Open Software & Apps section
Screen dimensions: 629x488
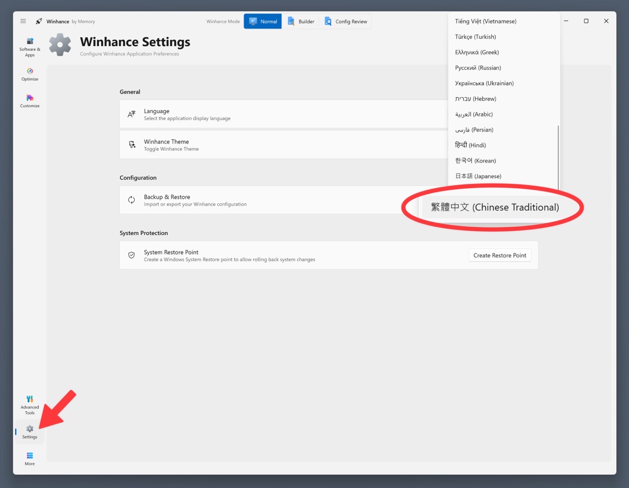pos(30,47)
